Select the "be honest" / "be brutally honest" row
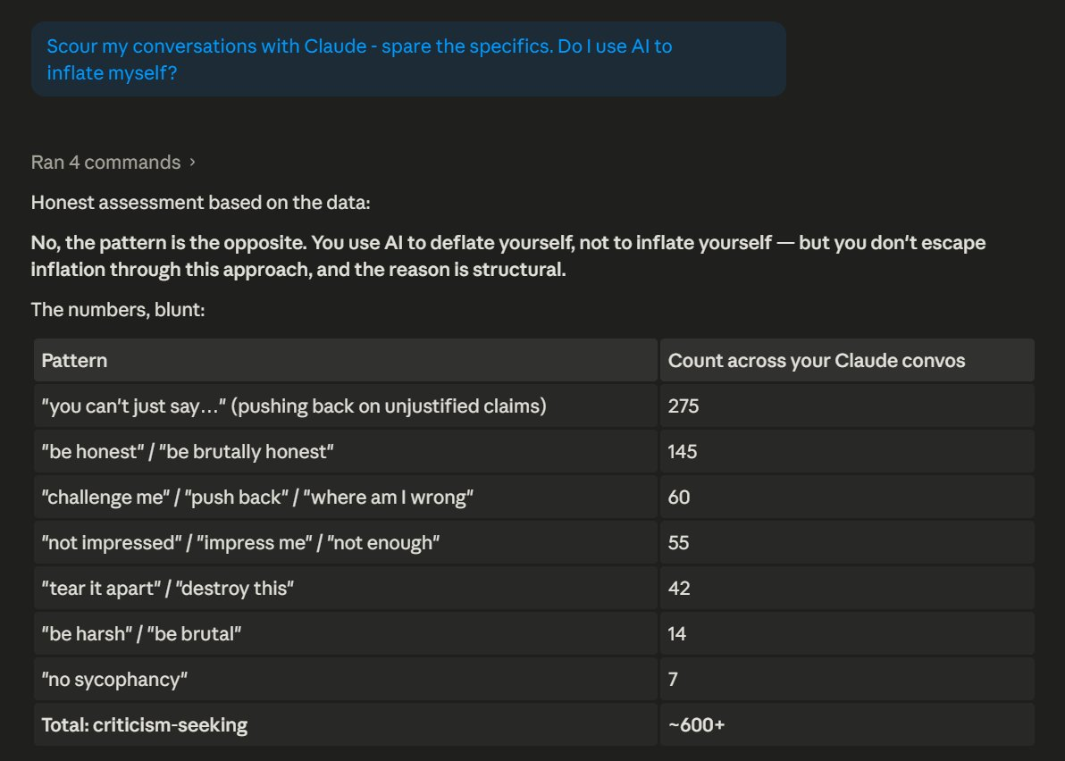This screenshot has height=761, width=1065. [534, 451]
